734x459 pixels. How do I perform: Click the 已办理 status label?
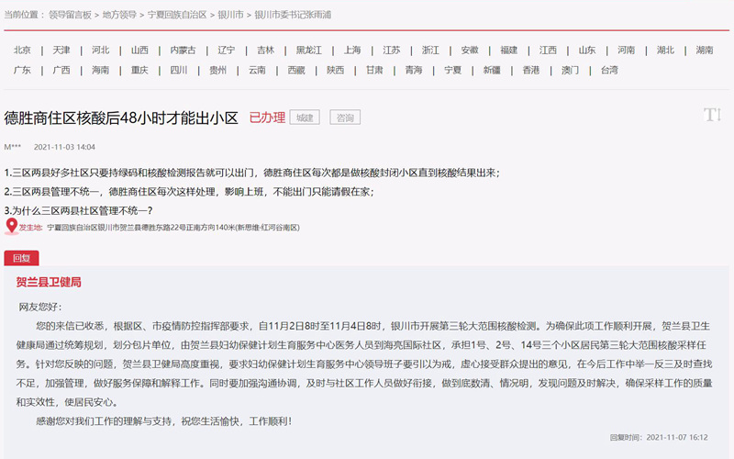tap(267, 118)
